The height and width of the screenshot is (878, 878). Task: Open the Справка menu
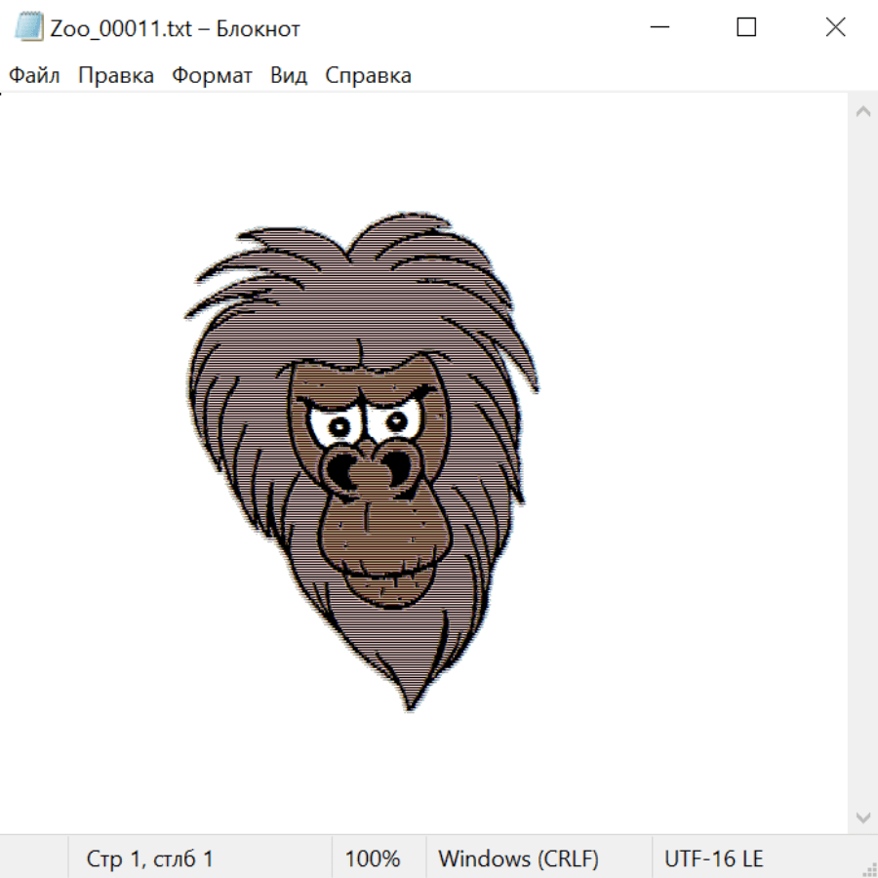click(x=368, y=76)
